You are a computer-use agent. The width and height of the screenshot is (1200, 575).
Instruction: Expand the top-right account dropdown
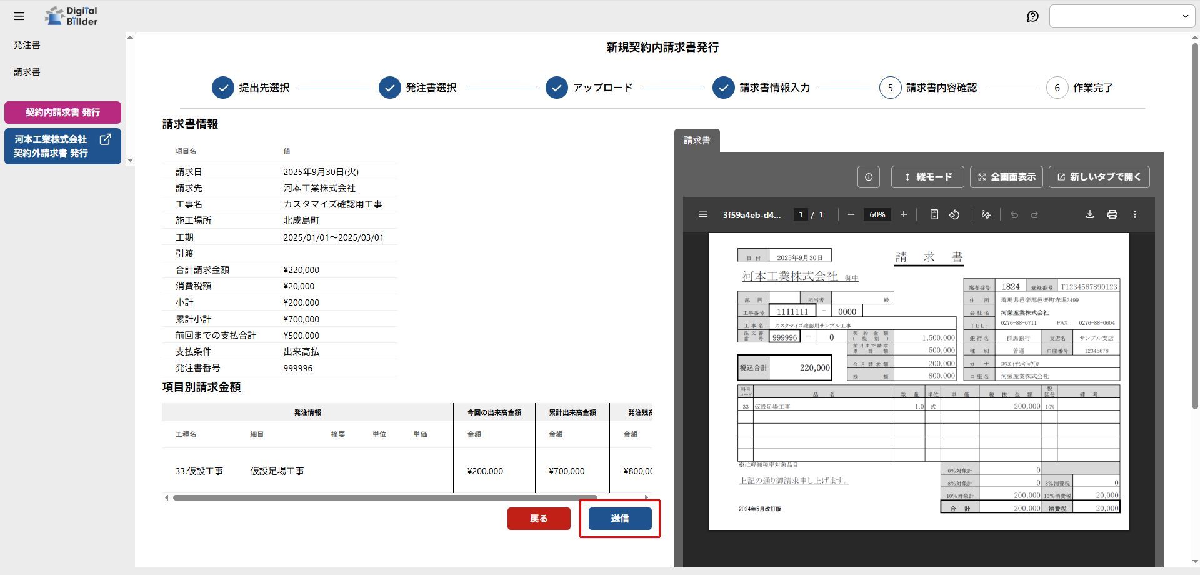tap(1122, 16)
